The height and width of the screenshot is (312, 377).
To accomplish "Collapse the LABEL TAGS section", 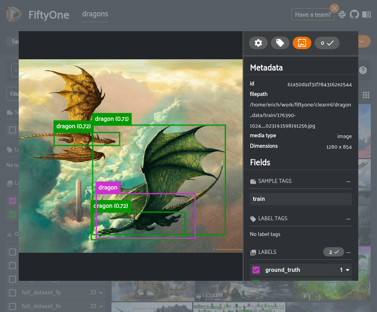I will click(349, 219).
